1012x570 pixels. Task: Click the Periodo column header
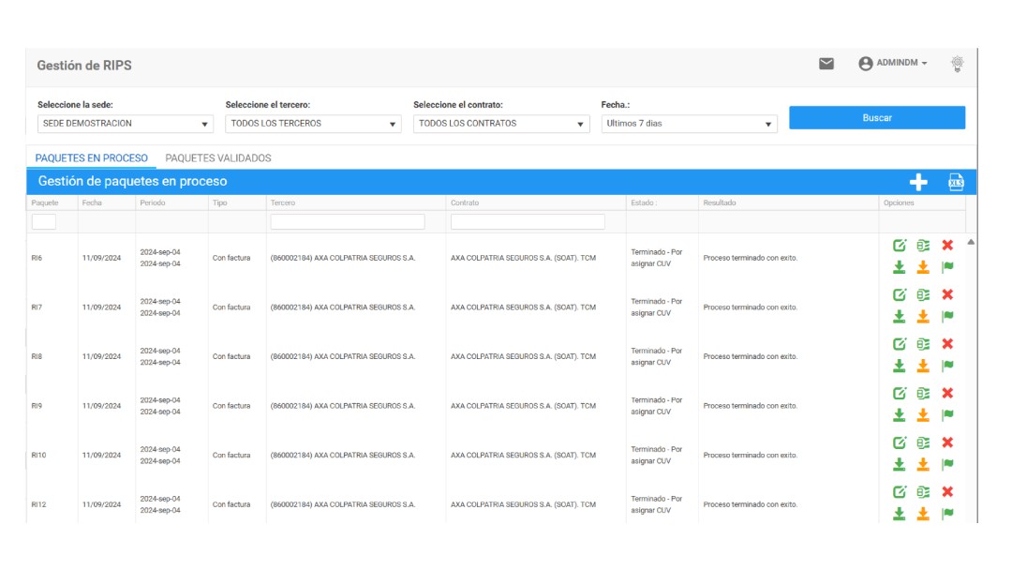click(153, 202)
